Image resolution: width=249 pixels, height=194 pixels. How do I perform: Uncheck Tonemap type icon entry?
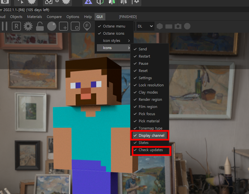150,128
